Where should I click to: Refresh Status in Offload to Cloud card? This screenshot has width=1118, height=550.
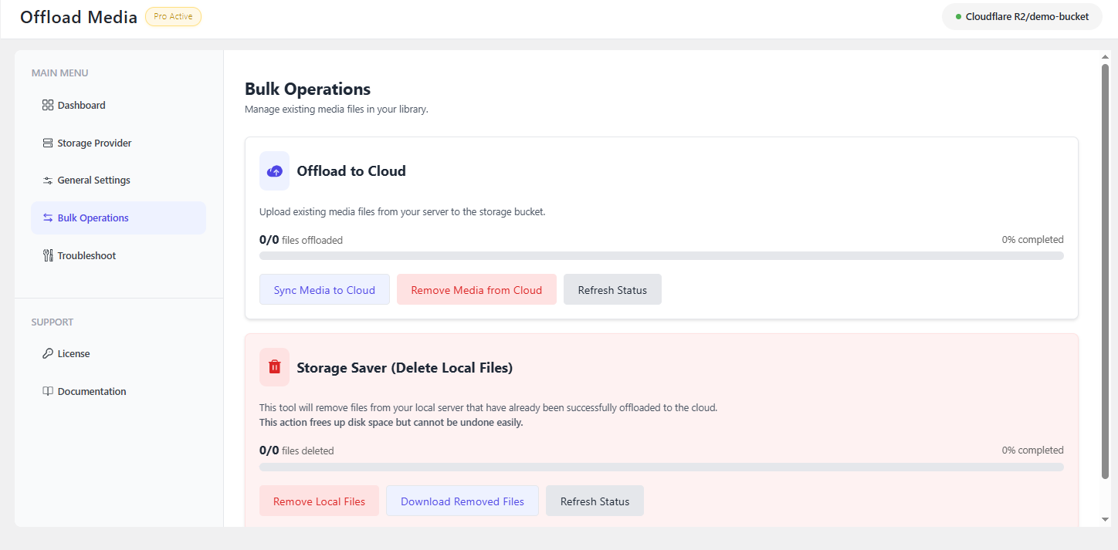pyautogui.click(x=612, y=289)
